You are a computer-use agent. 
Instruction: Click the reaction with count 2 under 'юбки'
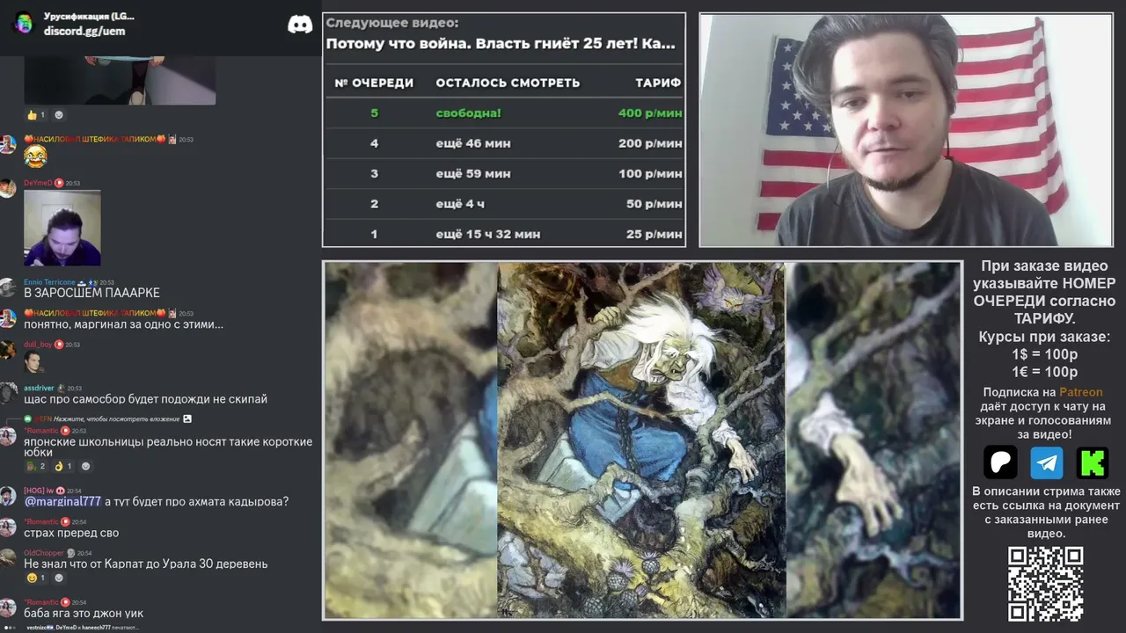[x=36, y=466]
